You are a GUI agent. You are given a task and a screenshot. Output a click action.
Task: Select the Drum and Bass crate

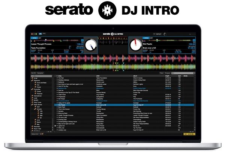click(x=41, y=83)
